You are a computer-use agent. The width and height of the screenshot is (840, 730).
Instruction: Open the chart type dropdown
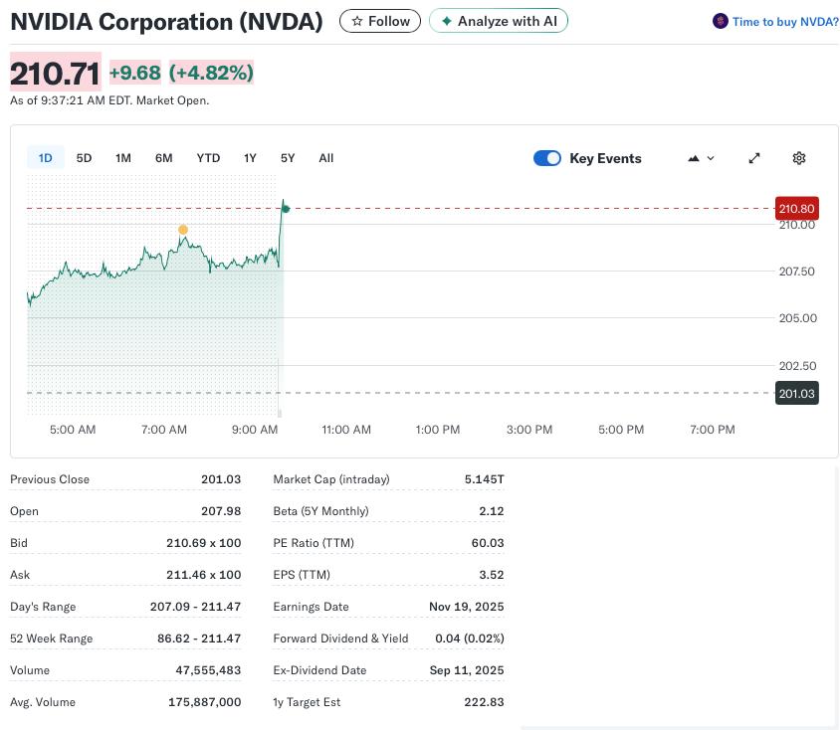click(701, 158)
